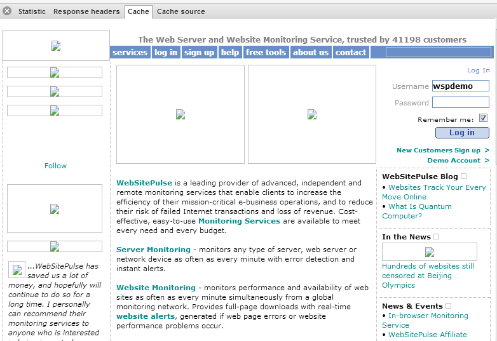The image size is (497, 341).
Task: Open the about us navigation item
Action: click(x=311, y=52)
